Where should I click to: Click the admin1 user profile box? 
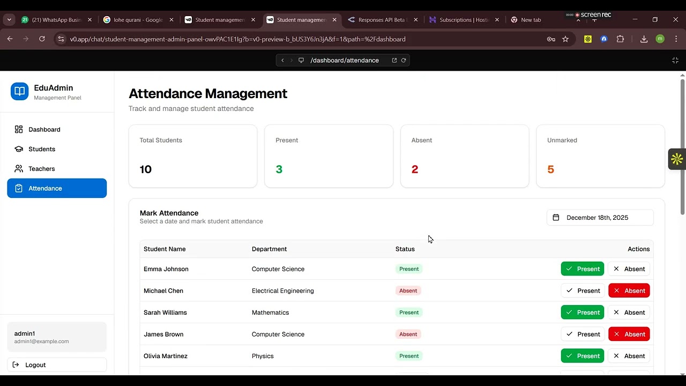point(57,337)
